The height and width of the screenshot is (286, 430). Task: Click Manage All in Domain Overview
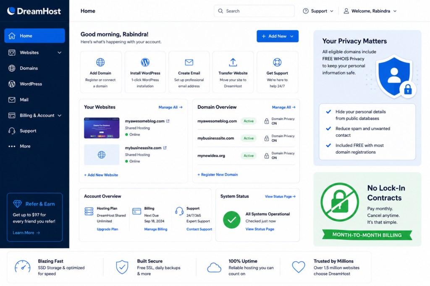coord(284,107)
